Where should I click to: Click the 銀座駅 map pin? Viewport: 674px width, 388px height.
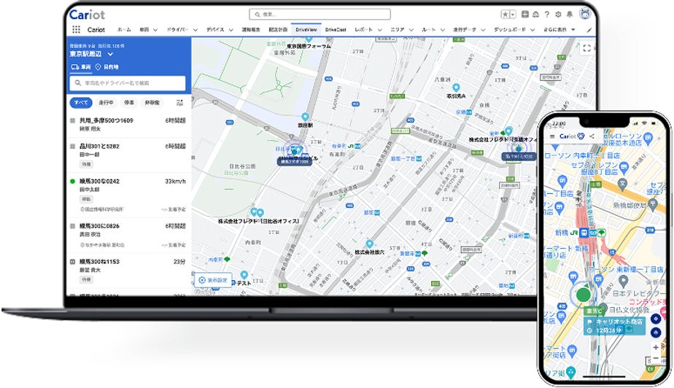tap(305, 117)
